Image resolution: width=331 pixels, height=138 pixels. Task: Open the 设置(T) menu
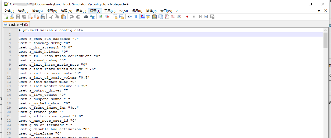tap(95, 11)
